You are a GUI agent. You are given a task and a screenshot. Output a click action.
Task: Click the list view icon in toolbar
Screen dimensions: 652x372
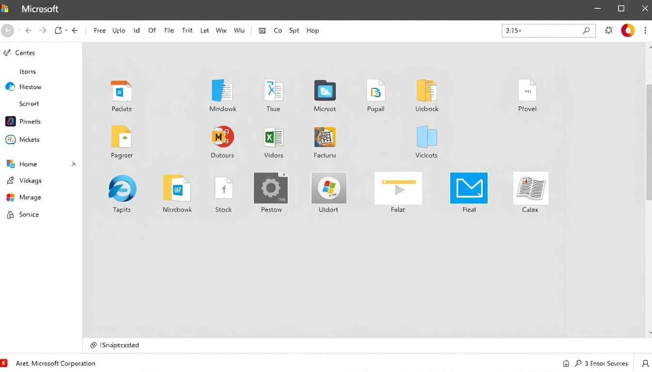[262, 31]
